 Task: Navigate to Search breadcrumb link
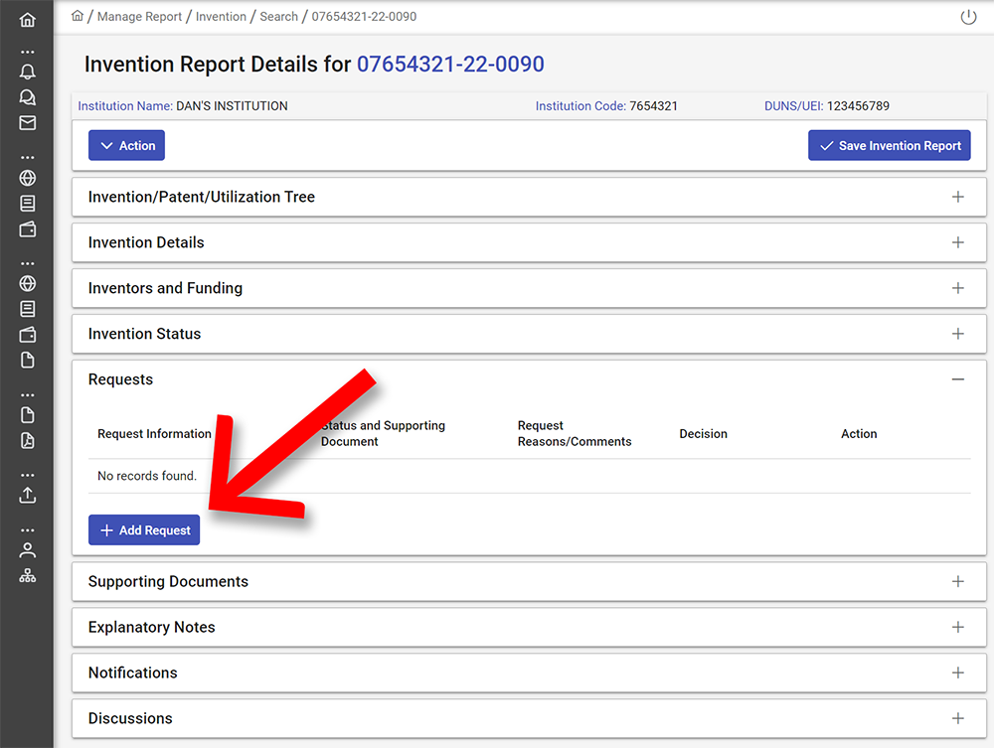pyautogui.click(x=278, y=17)
